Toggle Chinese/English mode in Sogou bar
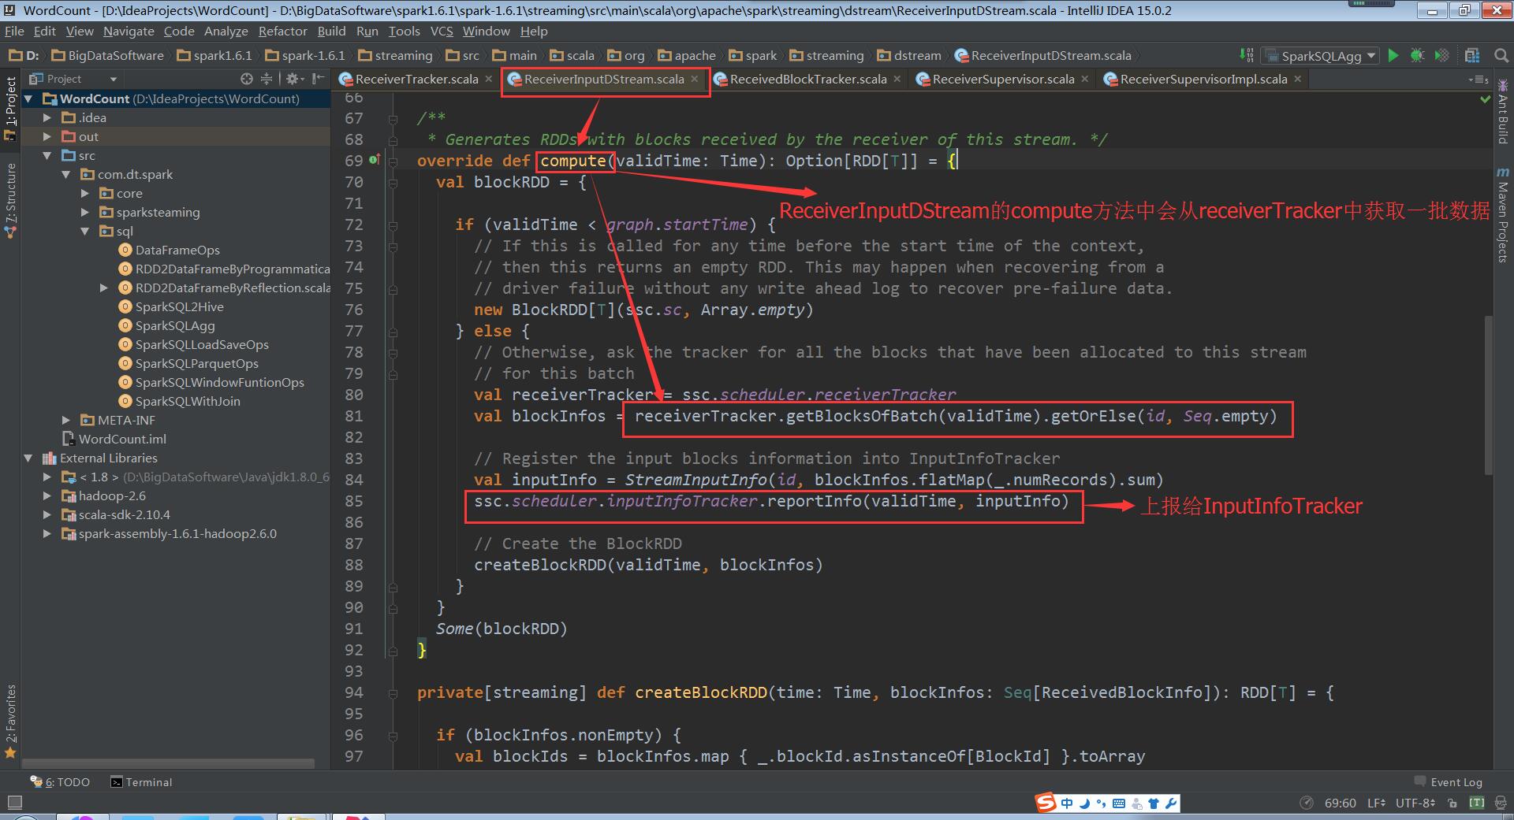The width and height of the screenshot is (1514, 820). pyautogui.click(x=1067, y=803)
